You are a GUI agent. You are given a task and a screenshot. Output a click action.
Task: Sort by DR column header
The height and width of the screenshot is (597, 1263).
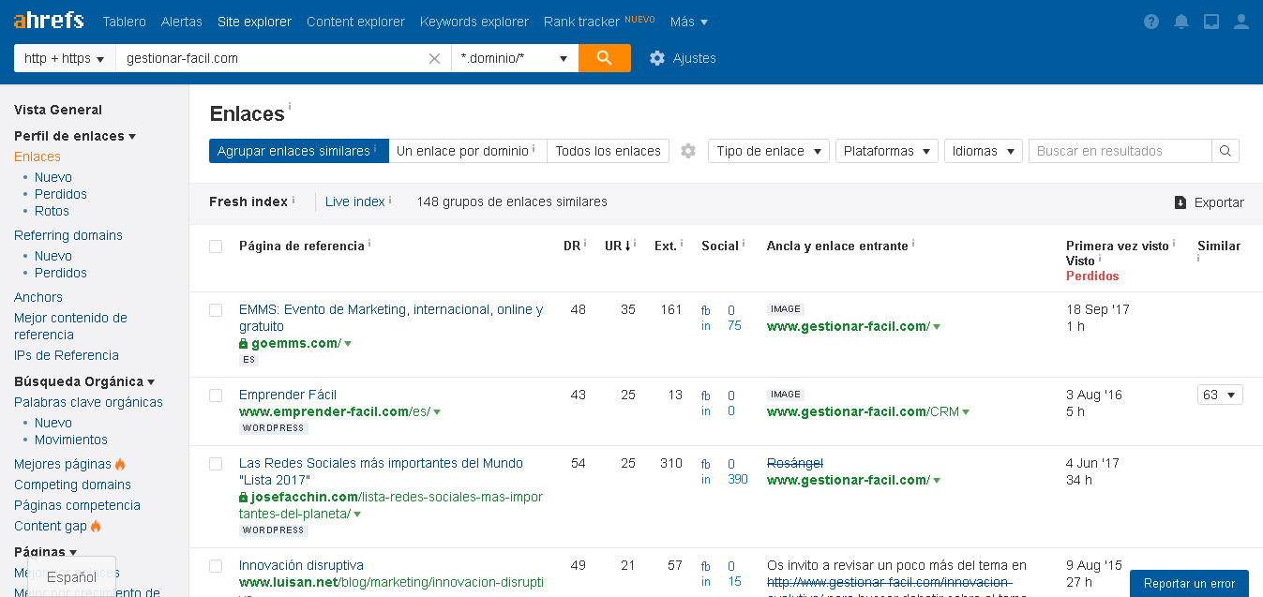[572, 246]
